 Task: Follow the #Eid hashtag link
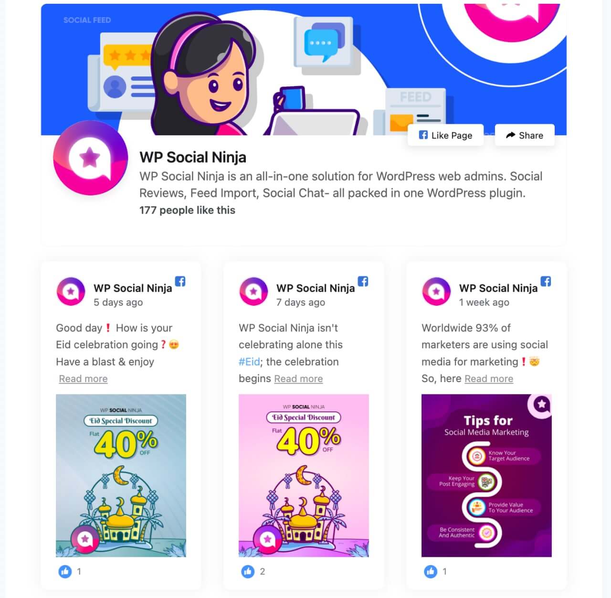[x=249, y=362]
